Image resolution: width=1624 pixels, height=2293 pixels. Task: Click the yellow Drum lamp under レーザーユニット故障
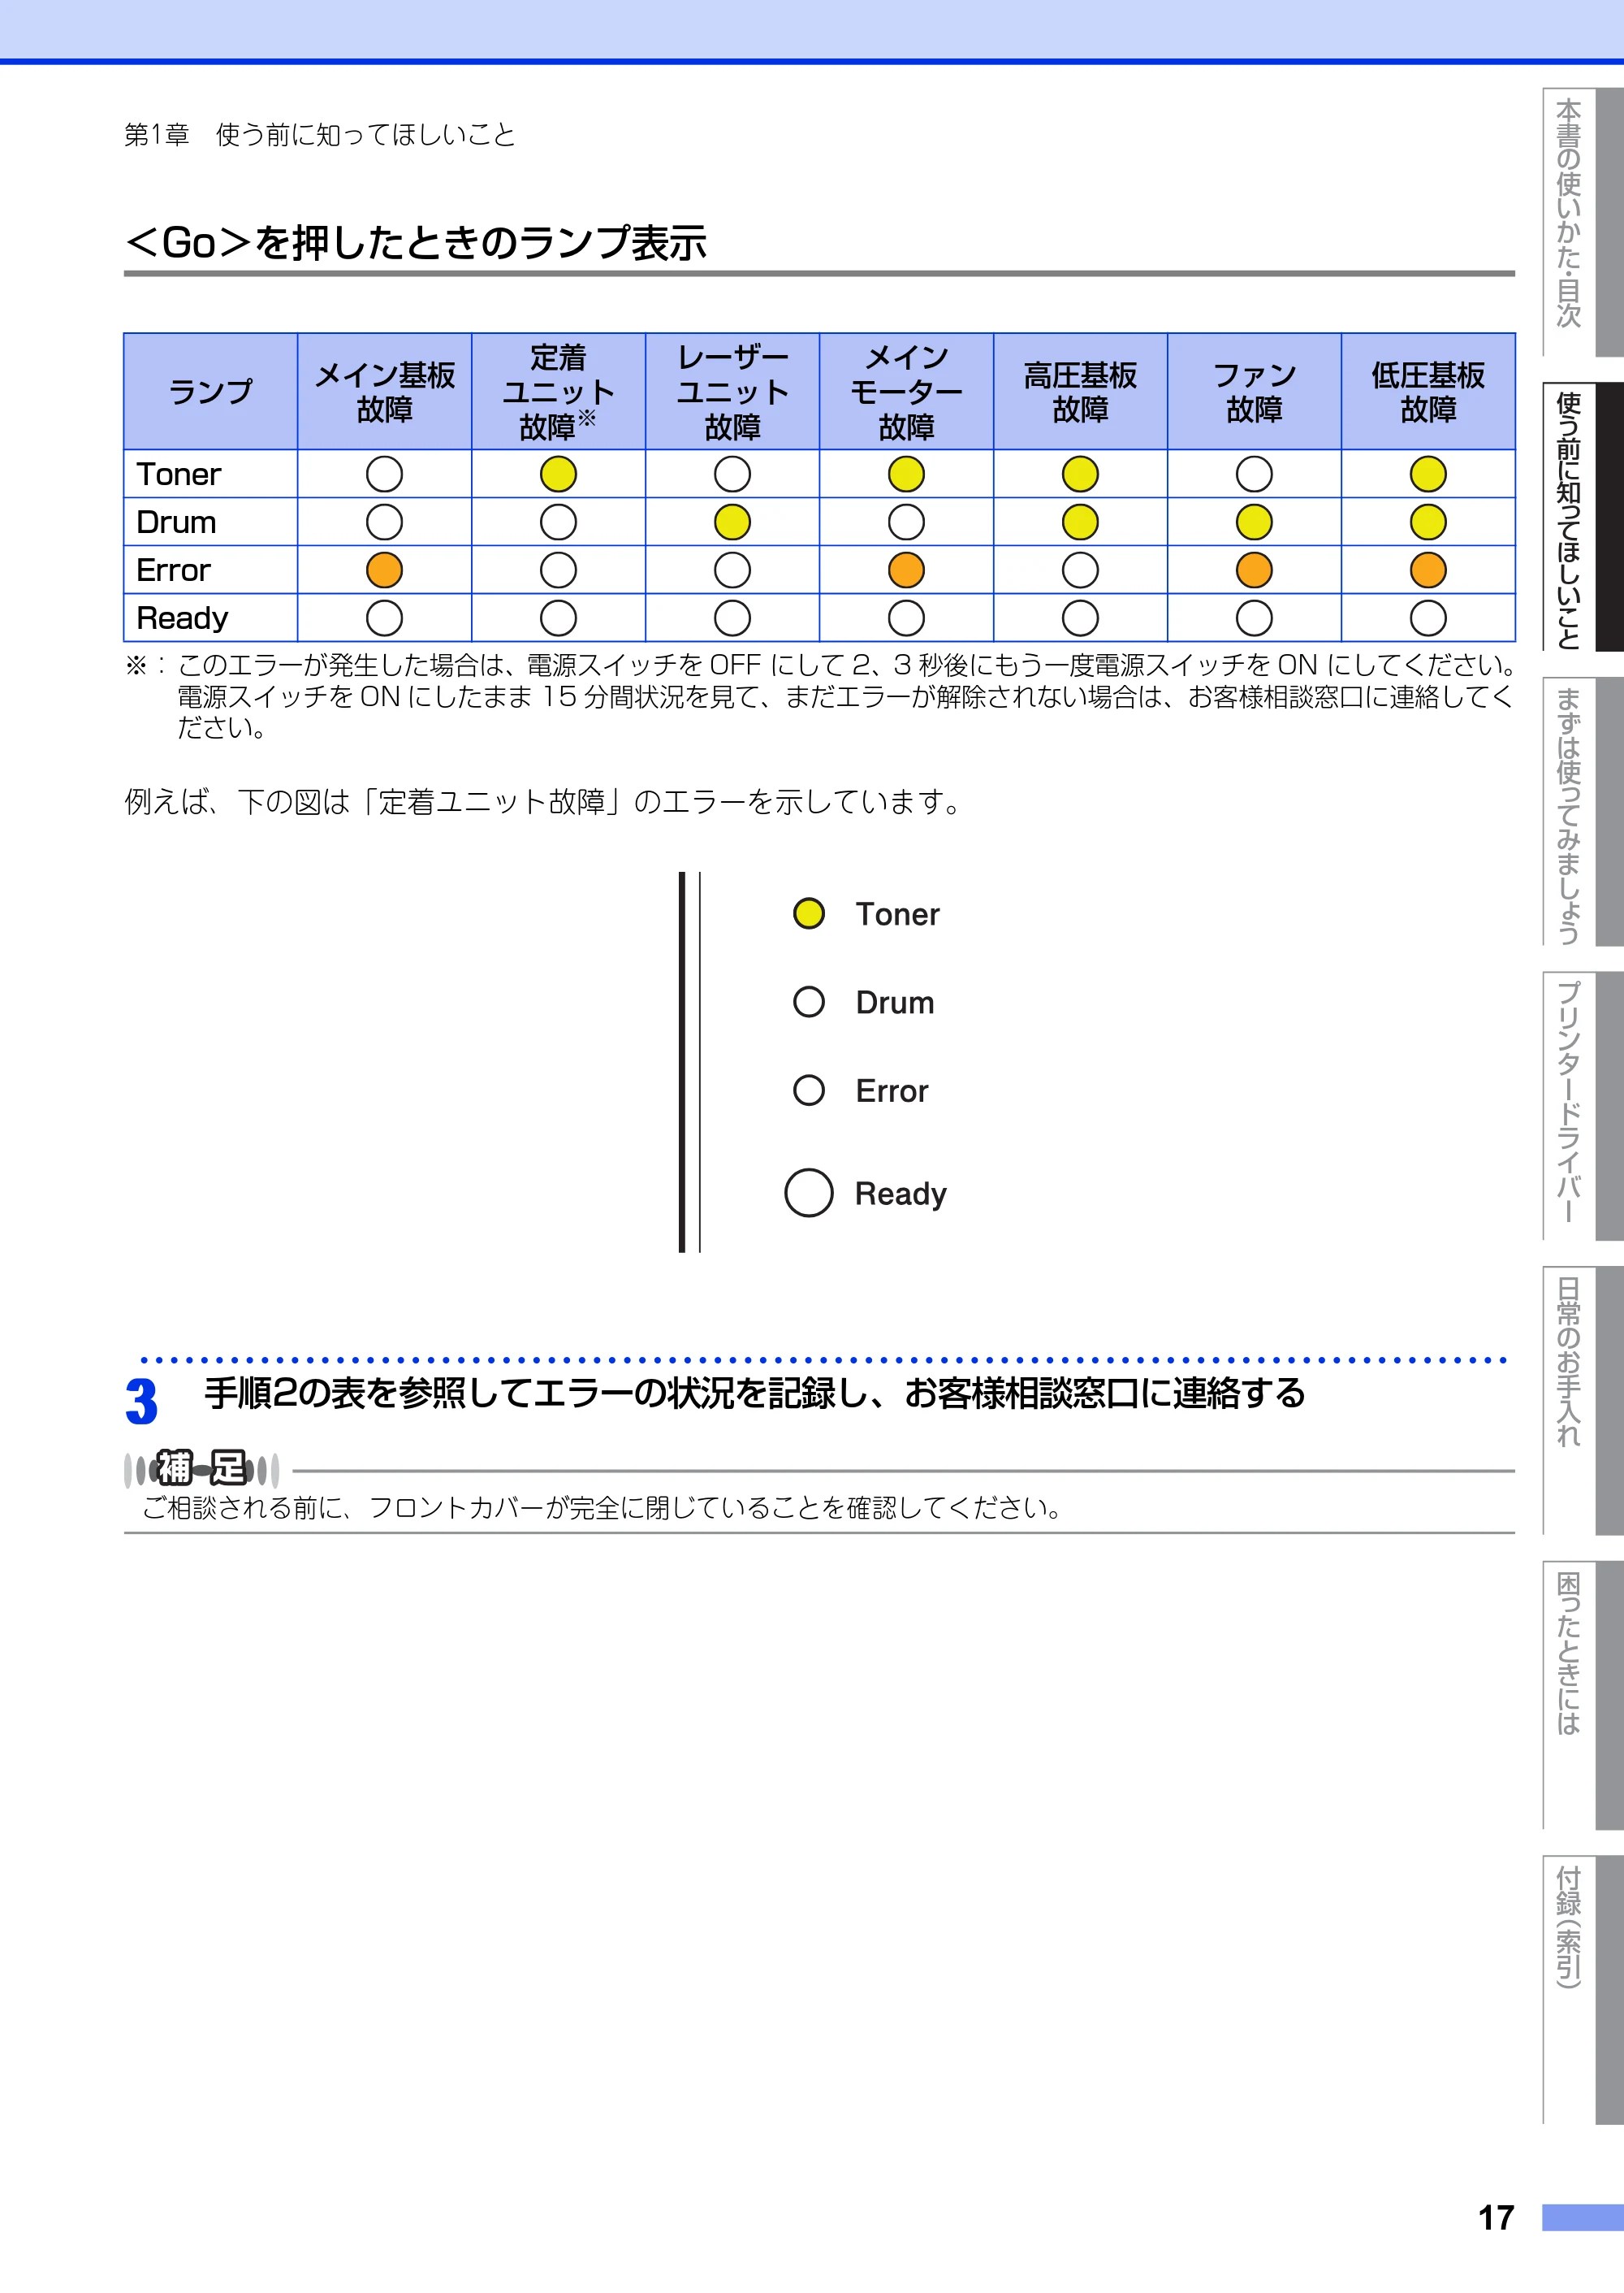(732, 522)
